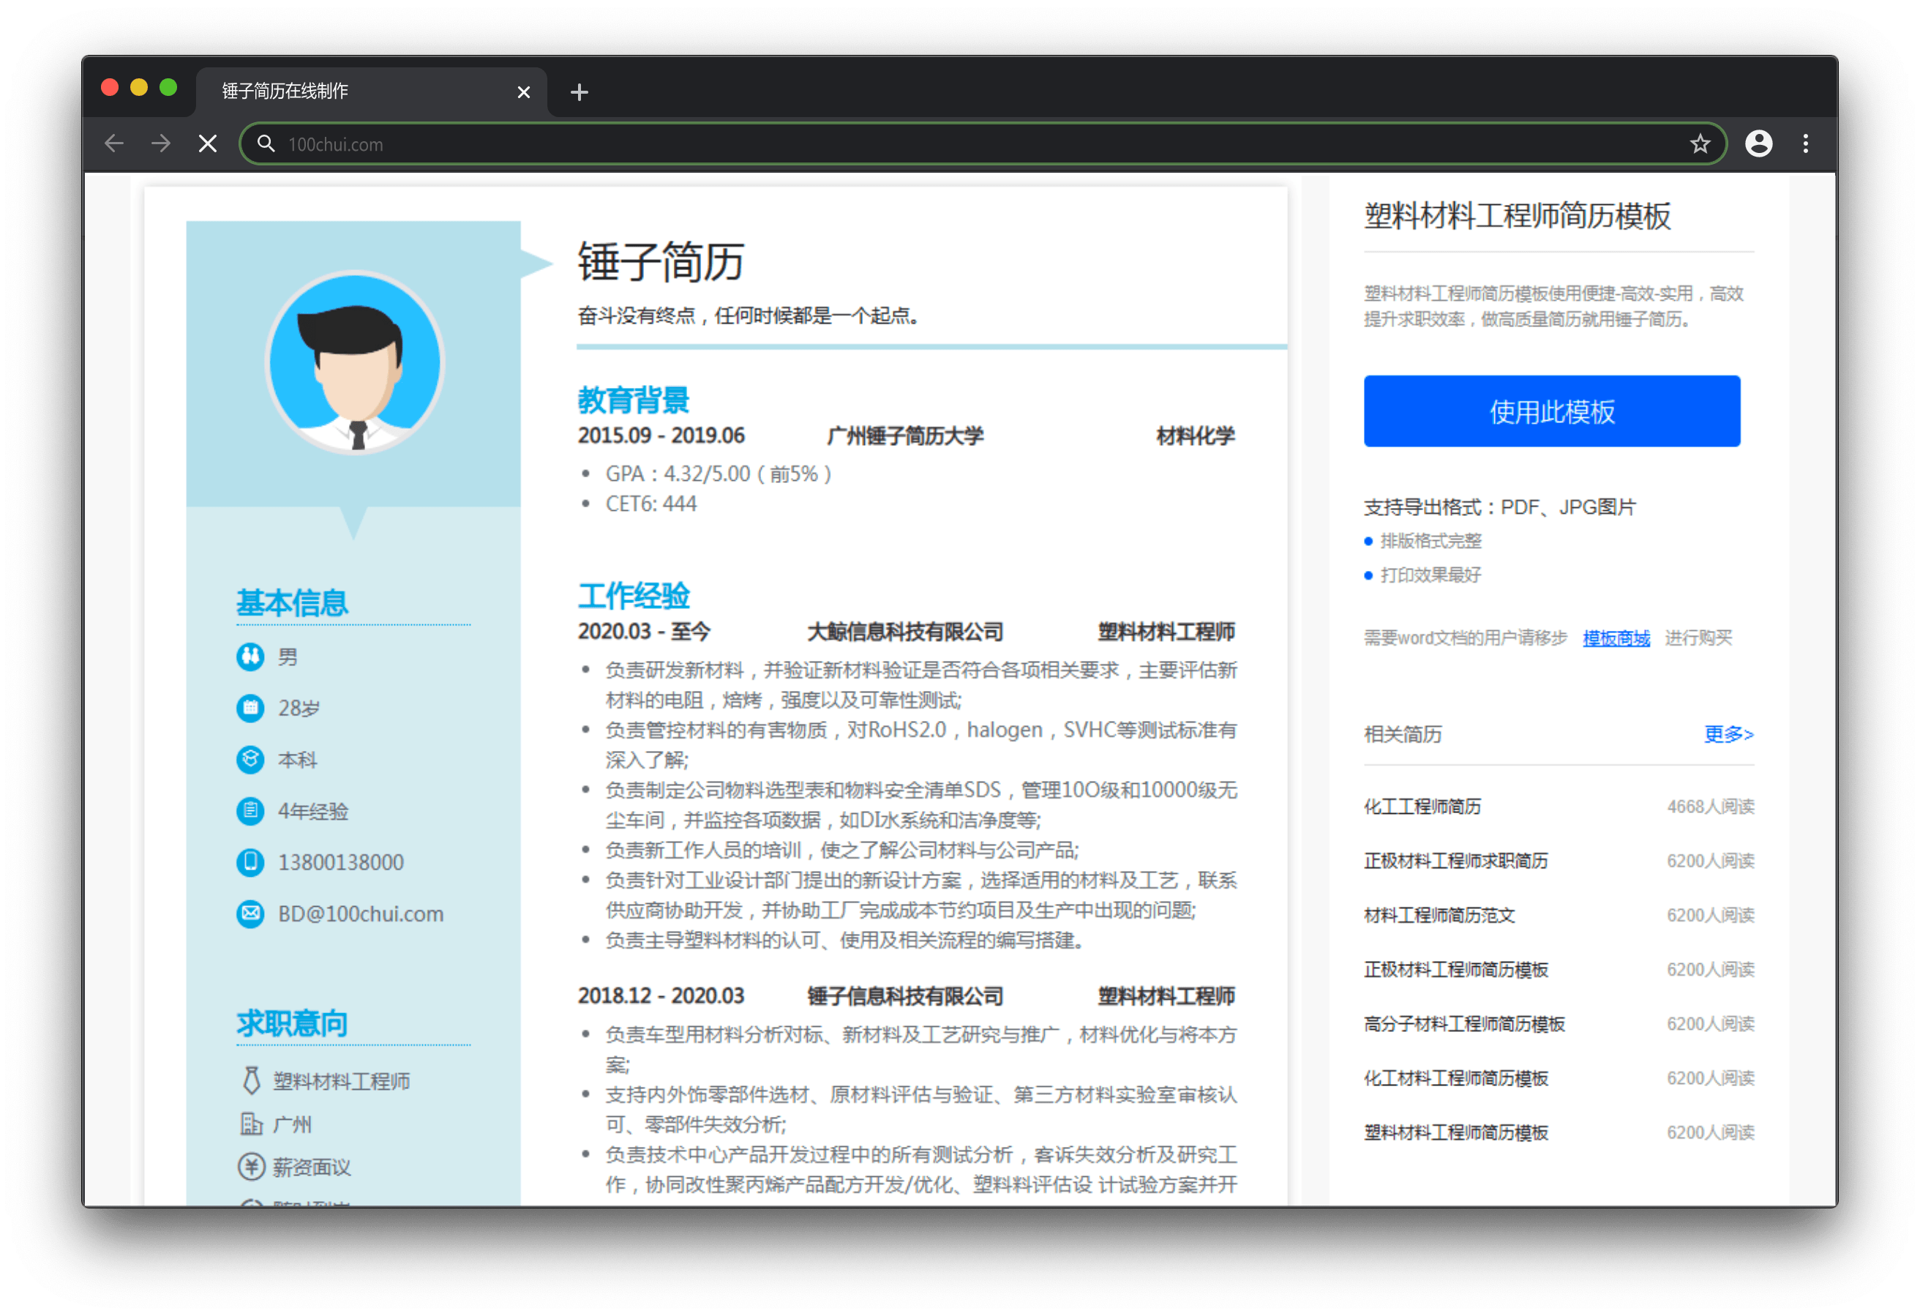The height and width of the screenshot is (1316, 1920).
Task: Open 材料工程师简历范文 link
Action: click(1439, 915)
